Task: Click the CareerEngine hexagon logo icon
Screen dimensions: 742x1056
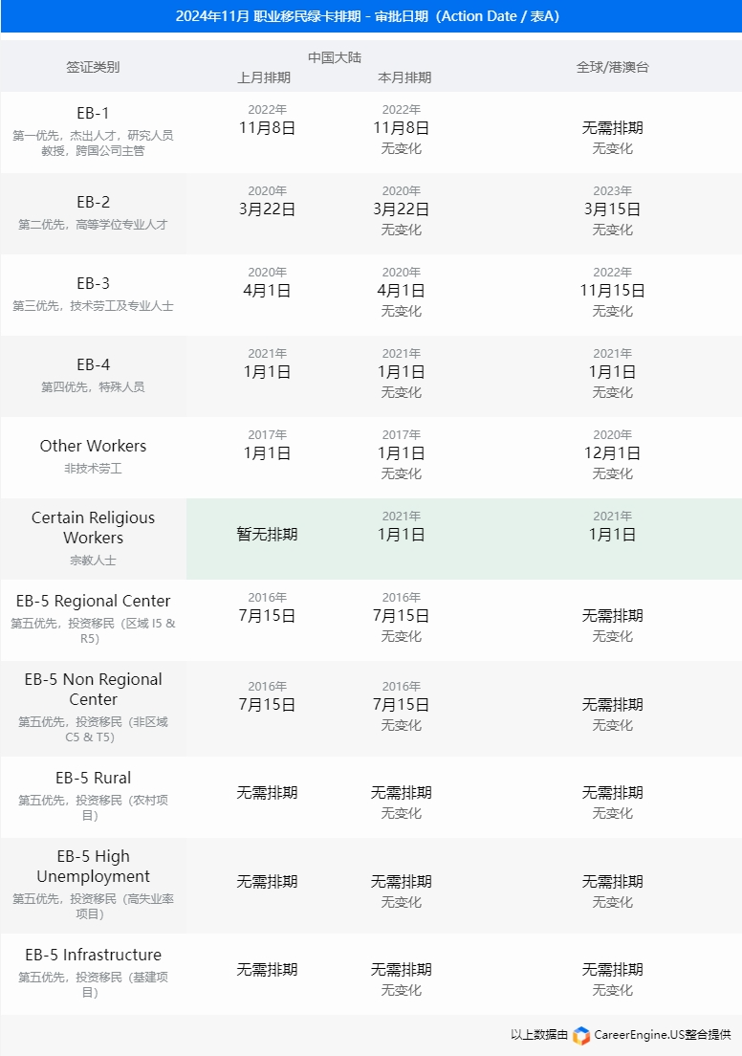Action: (x=581, y=1036)
